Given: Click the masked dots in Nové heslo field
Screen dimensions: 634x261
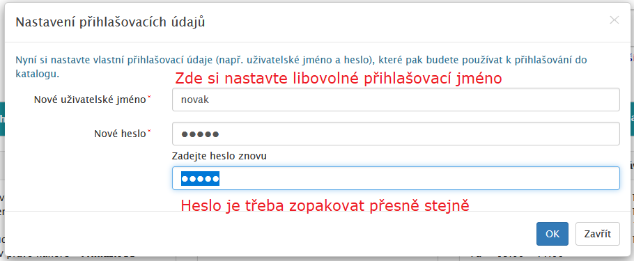Looking at the screenshot, I should (x=200, y=134).
